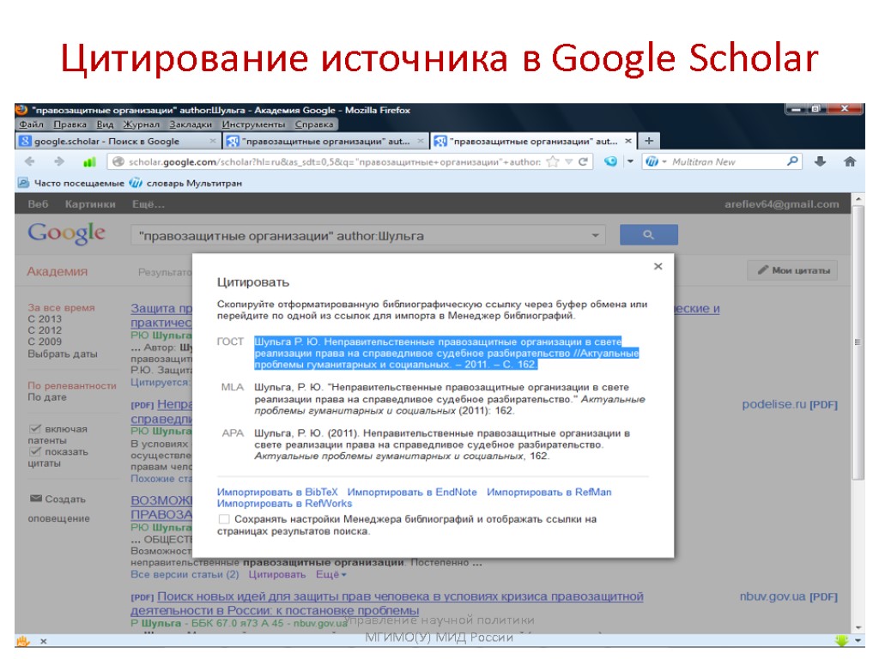879x659 pixels.
Task: Open the Правка menu
Action: click(70, 124)
